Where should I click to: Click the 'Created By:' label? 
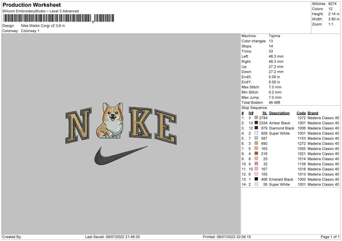coord(12,236)
